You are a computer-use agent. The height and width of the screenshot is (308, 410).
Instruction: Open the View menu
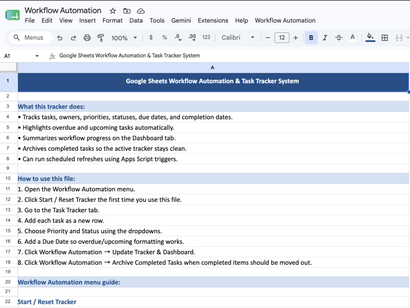(x=66, y=21)
